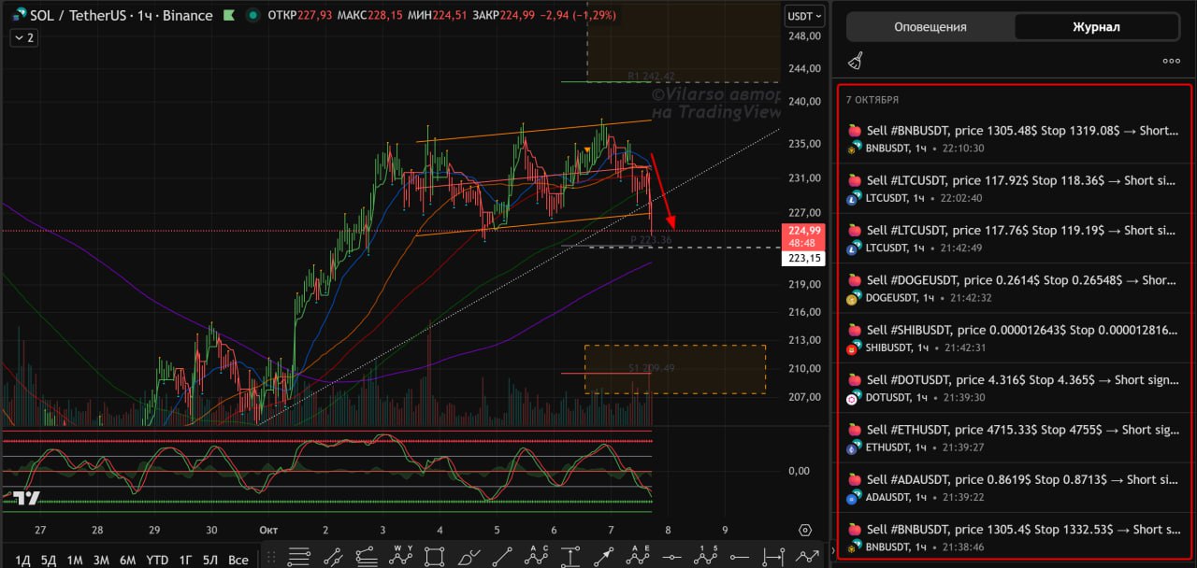Select the horizontal lines tool in the toolbar
The height and width of the screenshot is (568, 1197).
[x=299, y=557]
